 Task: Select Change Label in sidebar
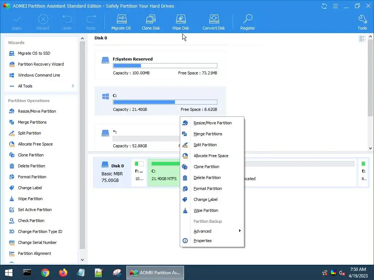pyautogui.click(x=25, y=188)
